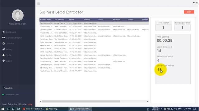
Task: Click phone number +1 210-688-6009
Action: click(75, 27)
